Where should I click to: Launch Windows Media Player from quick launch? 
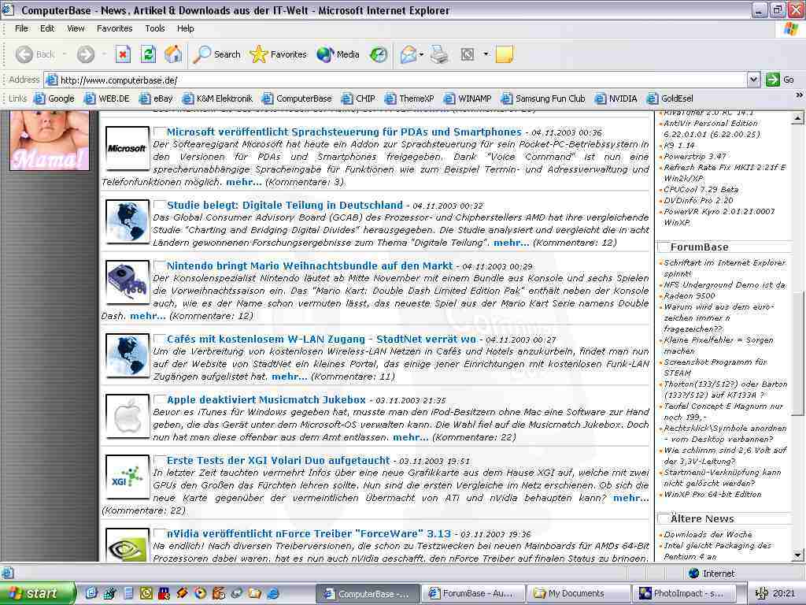200,593
